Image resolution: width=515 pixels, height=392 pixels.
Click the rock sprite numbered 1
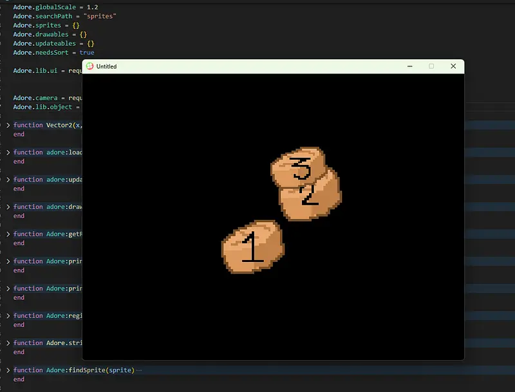tap(252, 247)
